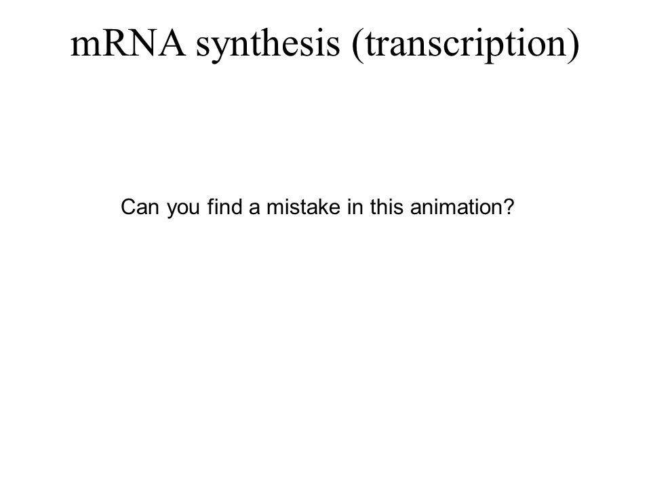651x488 pixels.
Task: Click the closing parenthesis in the title
Action: 574,45
